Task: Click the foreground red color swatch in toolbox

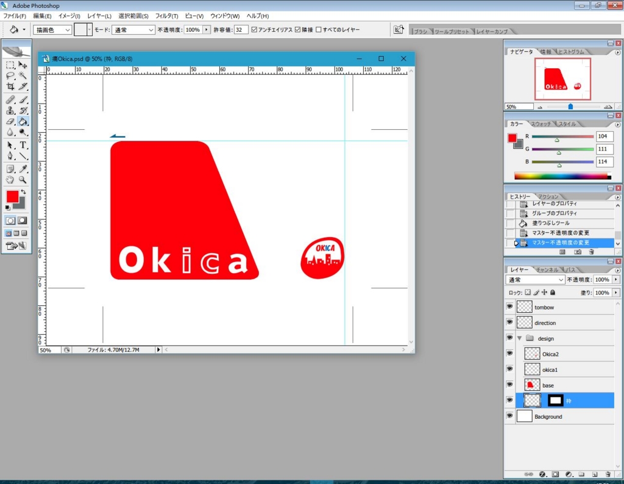Action: click(12, 196)
